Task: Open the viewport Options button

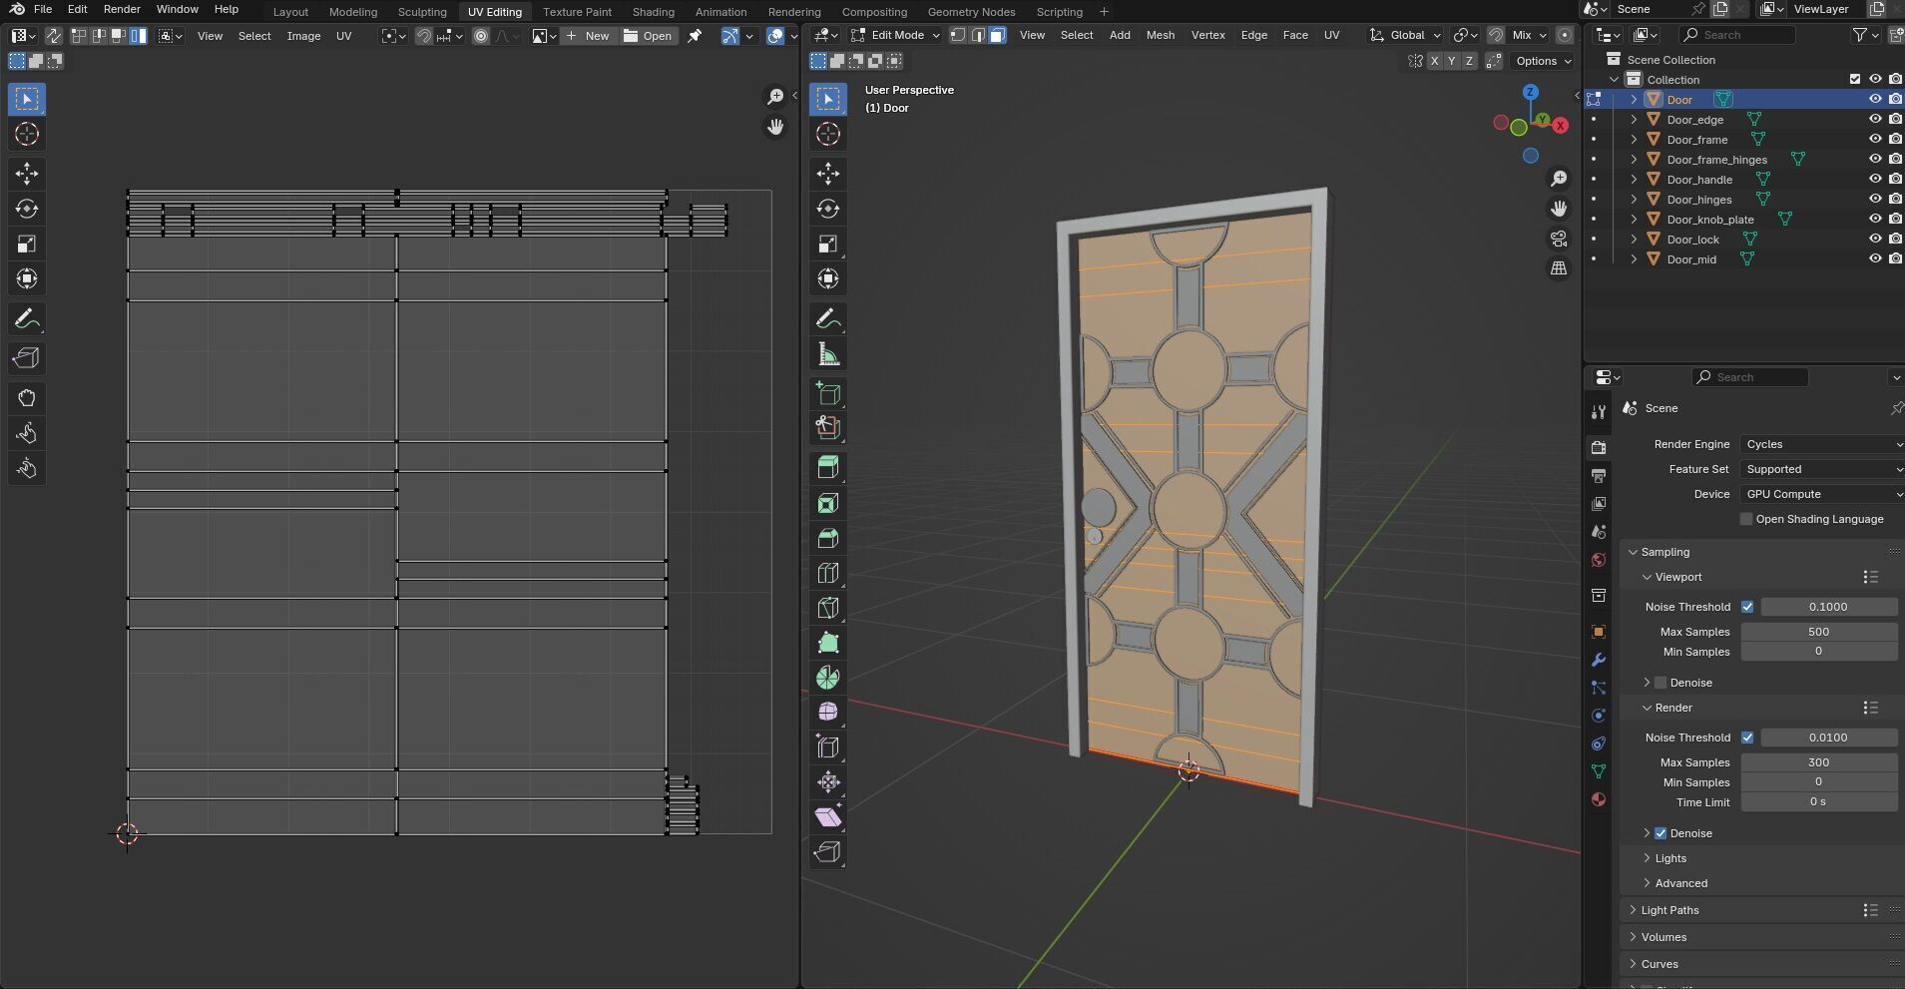Action: [1543, 61]
